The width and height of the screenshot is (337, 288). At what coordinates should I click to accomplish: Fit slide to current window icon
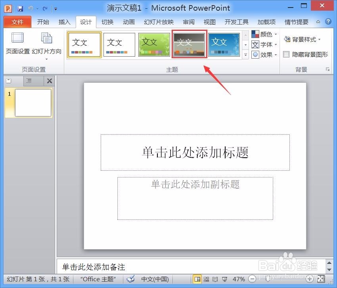[x=321, y=279]
